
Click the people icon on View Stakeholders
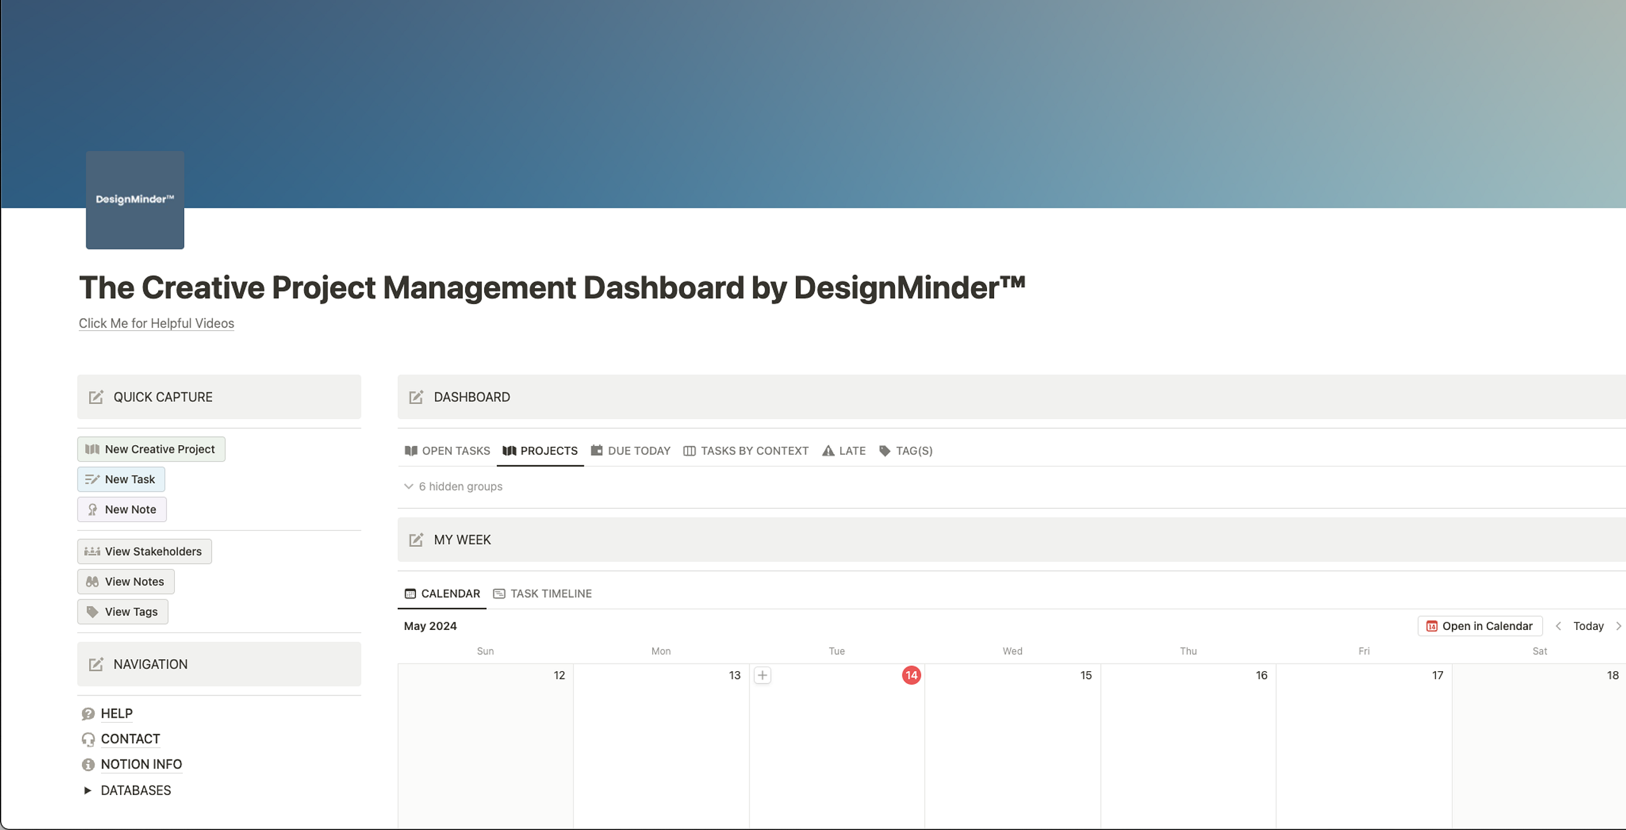coord(91,551)
